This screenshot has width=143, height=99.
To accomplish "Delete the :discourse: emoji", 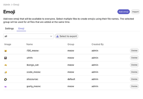I will pyautogui.click(x=134, y=79).
